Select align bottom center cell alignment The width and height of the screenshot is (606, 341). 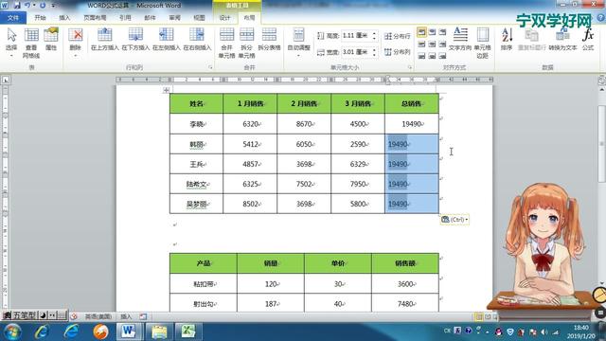(x=432, y=56)
